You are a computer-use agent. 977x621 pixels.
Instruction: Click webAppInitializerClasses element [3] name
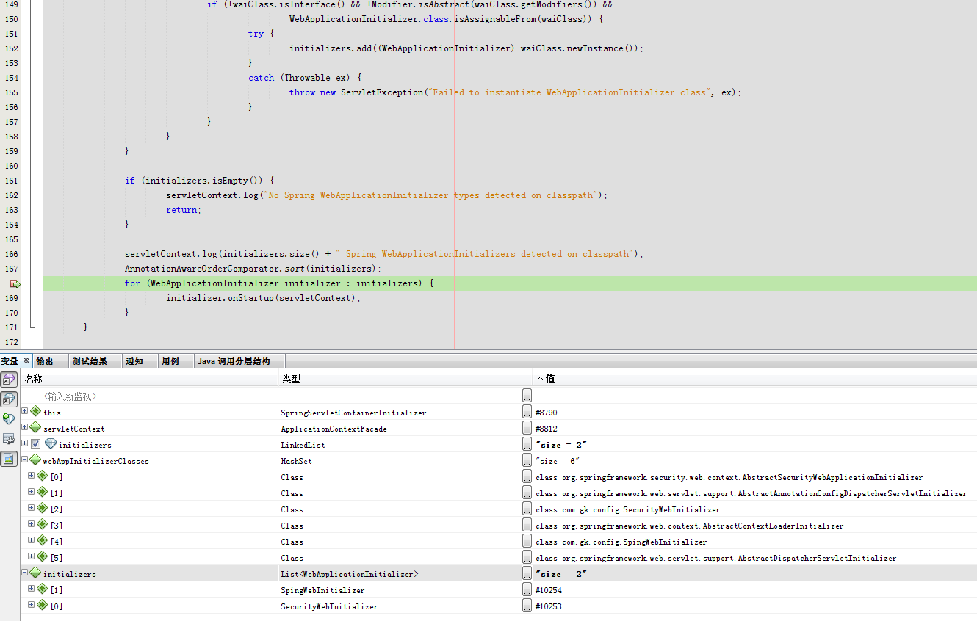pyautogui.click(x=56, y=526)
